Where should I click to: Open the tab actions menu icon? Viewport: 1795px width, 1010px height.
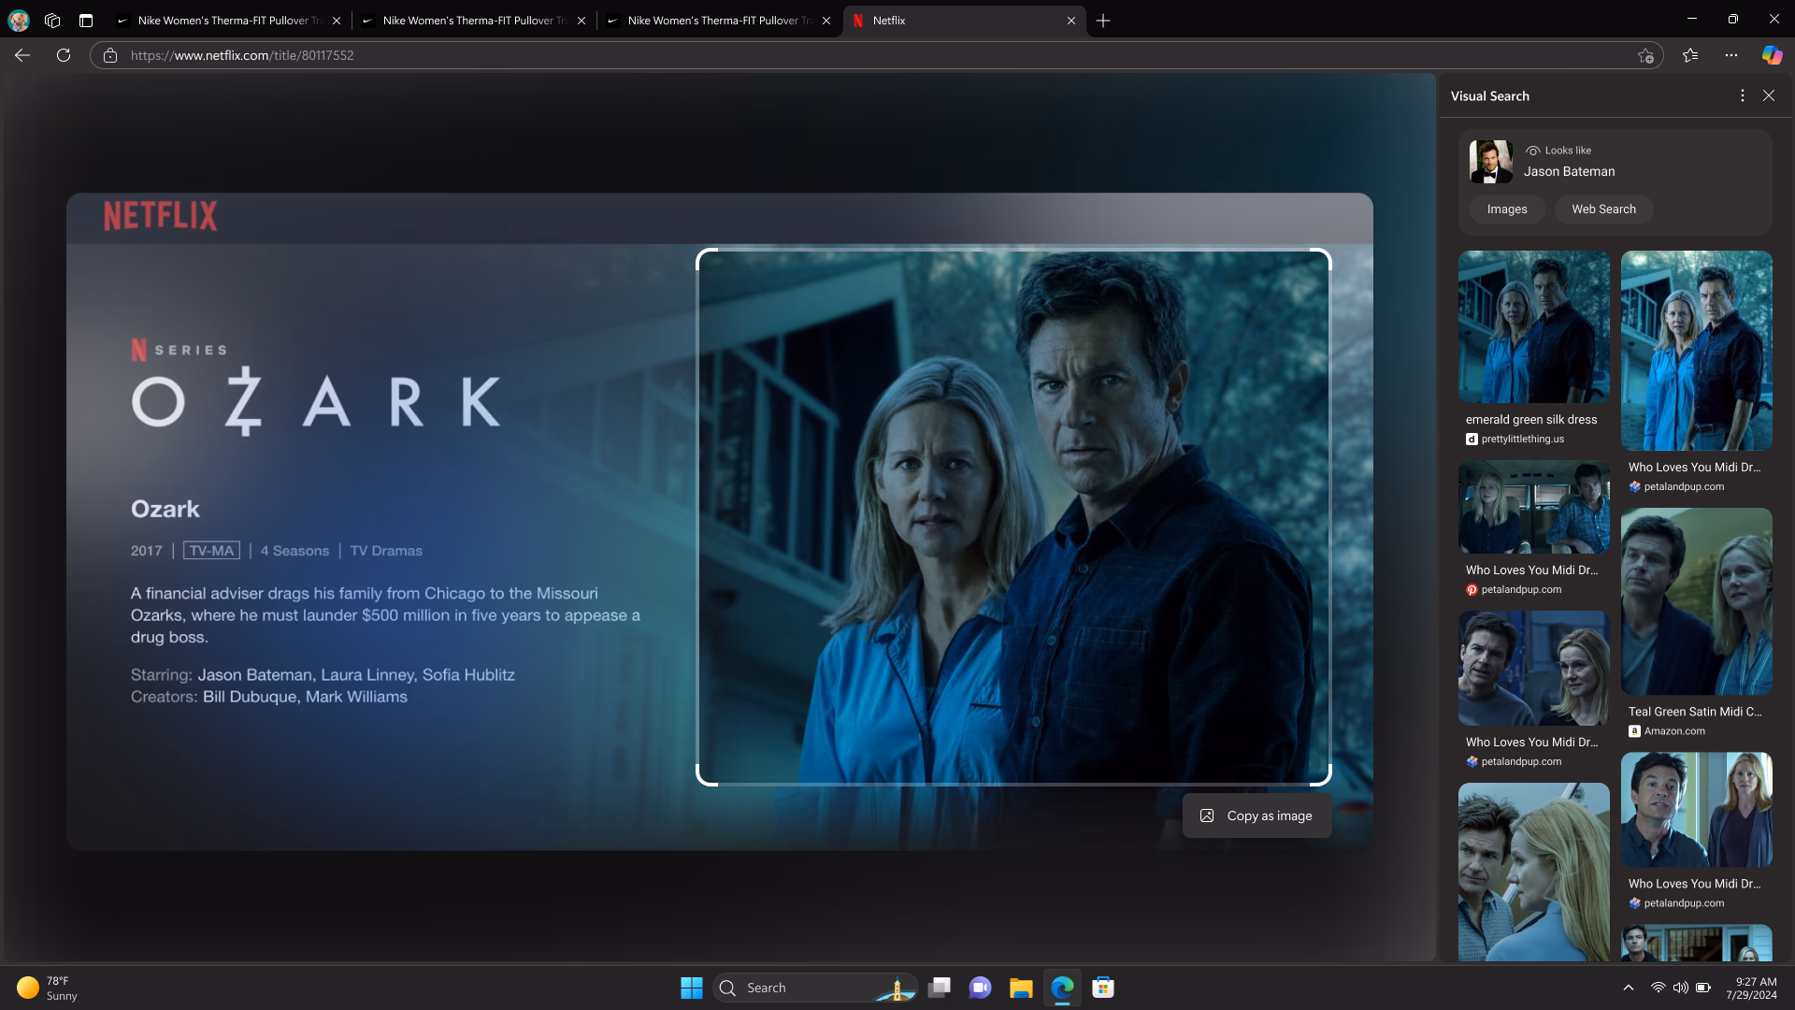(x=86, y=20)
